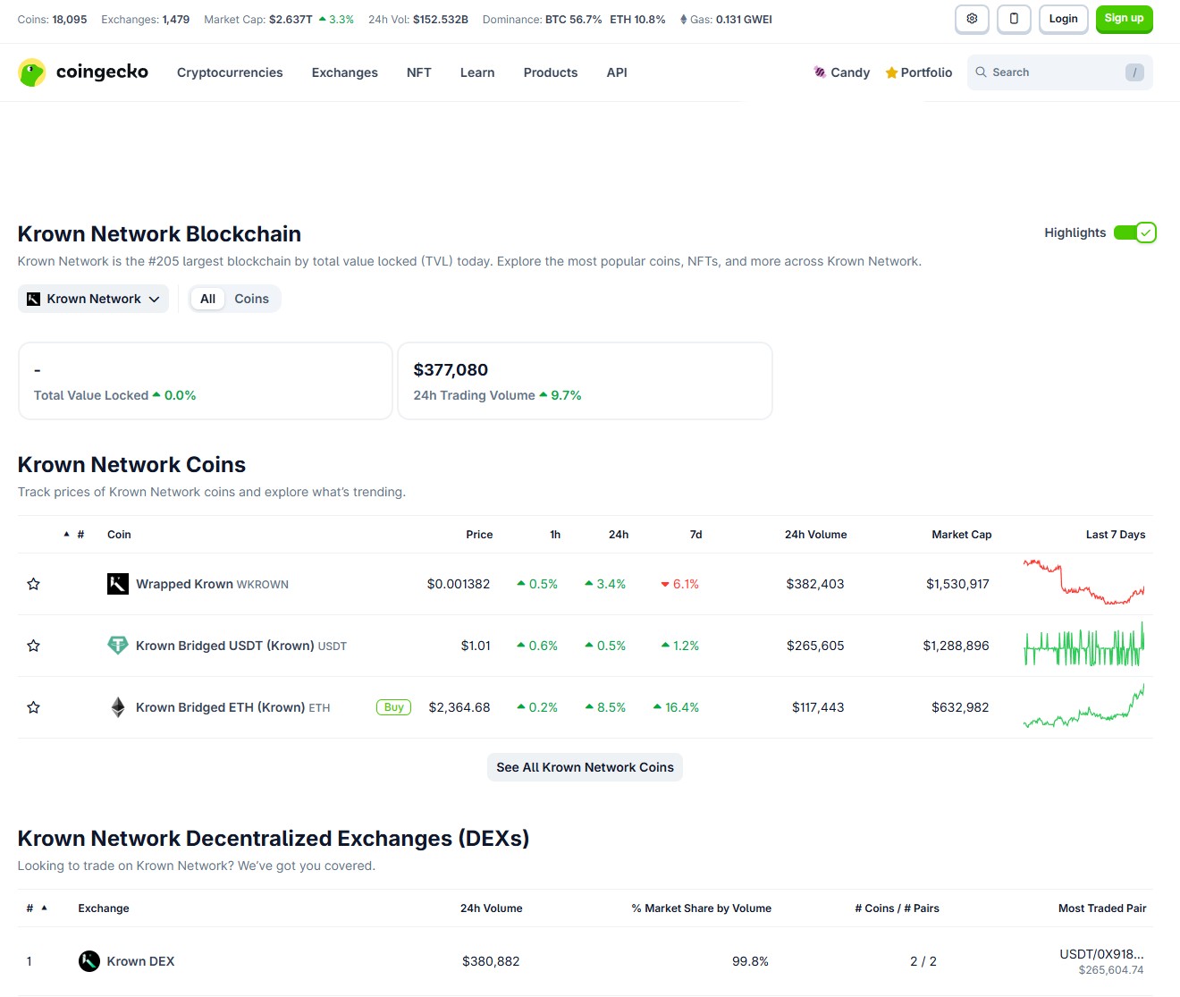
Task: Favorite Wrapped Krown with the star
Action: (34, 584)
